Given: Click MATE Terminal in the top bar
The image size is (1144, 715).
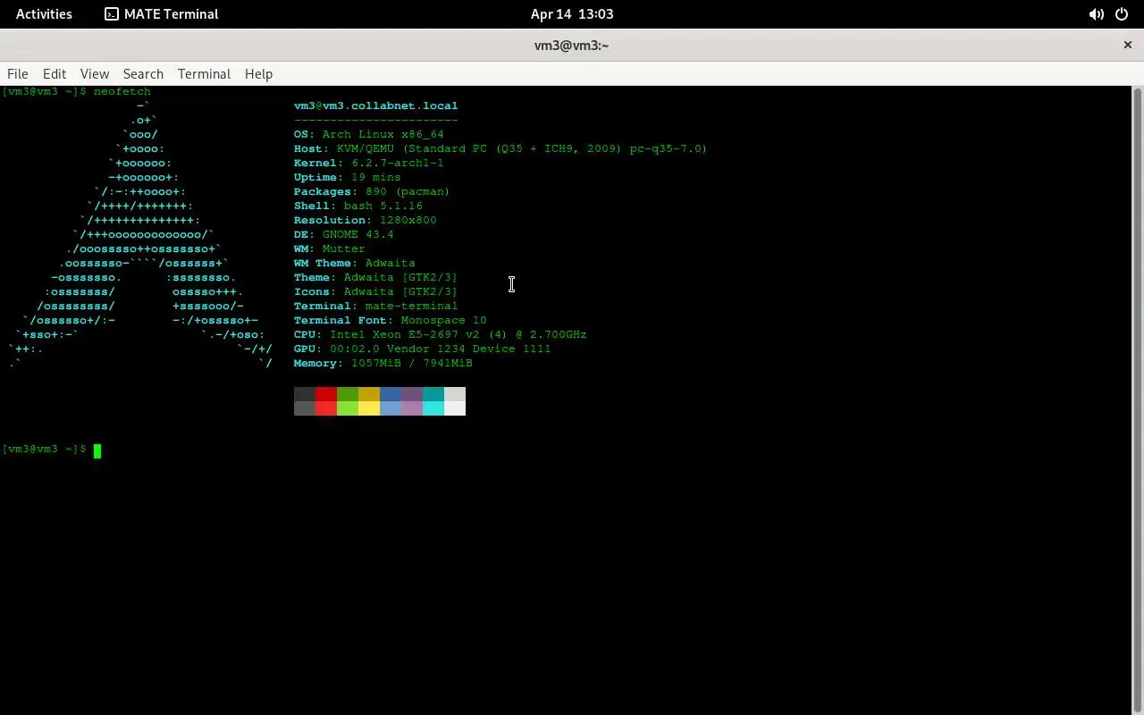Looking at the screenshot, I should [x=162, y=14].
